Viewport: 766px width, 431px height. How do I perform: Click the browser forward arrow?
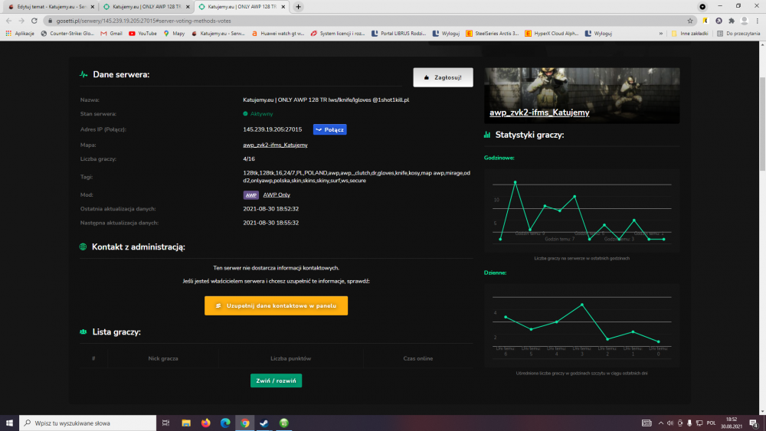[21, 21]
